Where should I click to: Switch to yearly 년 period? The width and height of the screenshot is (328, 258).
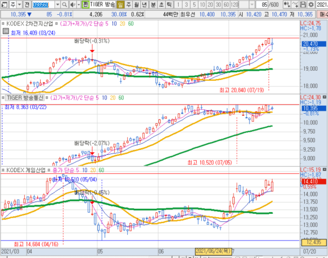144,5
